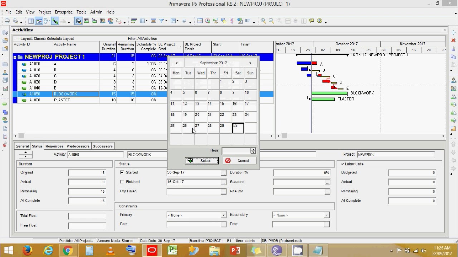The image size is (458, 257).
Task: Open Firefox from the taskbar
Action: pyautogui.click(x=27, y=251)
